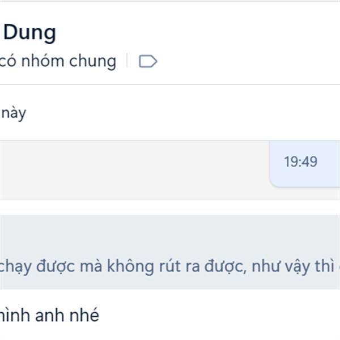Click the pinned text ending in 'này'
Image resolution: width=340 pixels, height=340 pixels.
tap(14, 113)
